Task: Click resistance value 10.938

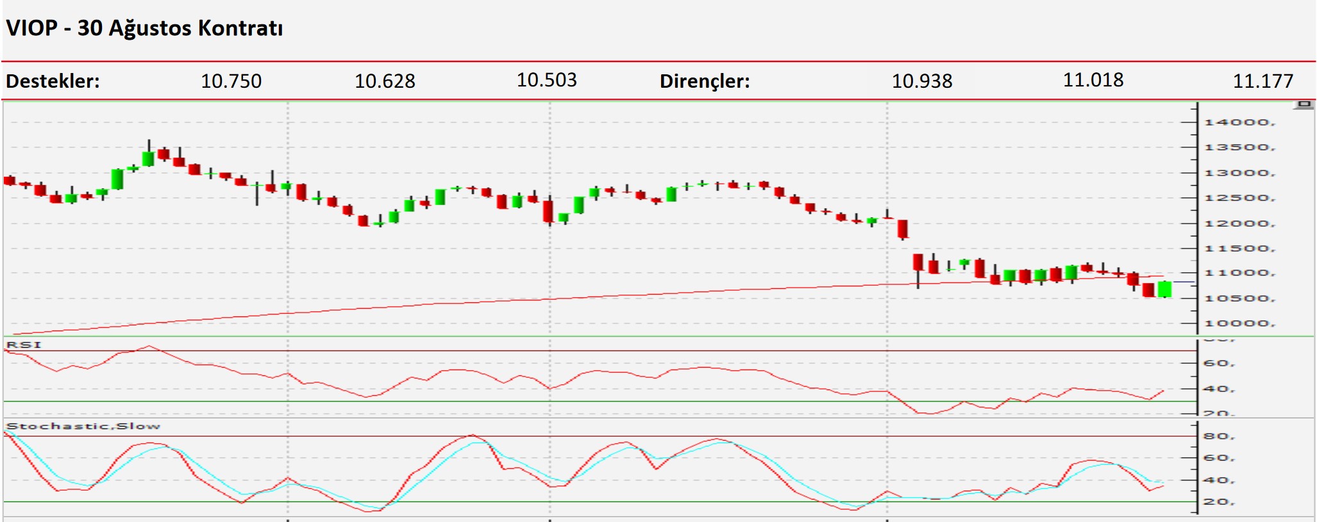Action: pyautogui.click(x=922, y=81)
